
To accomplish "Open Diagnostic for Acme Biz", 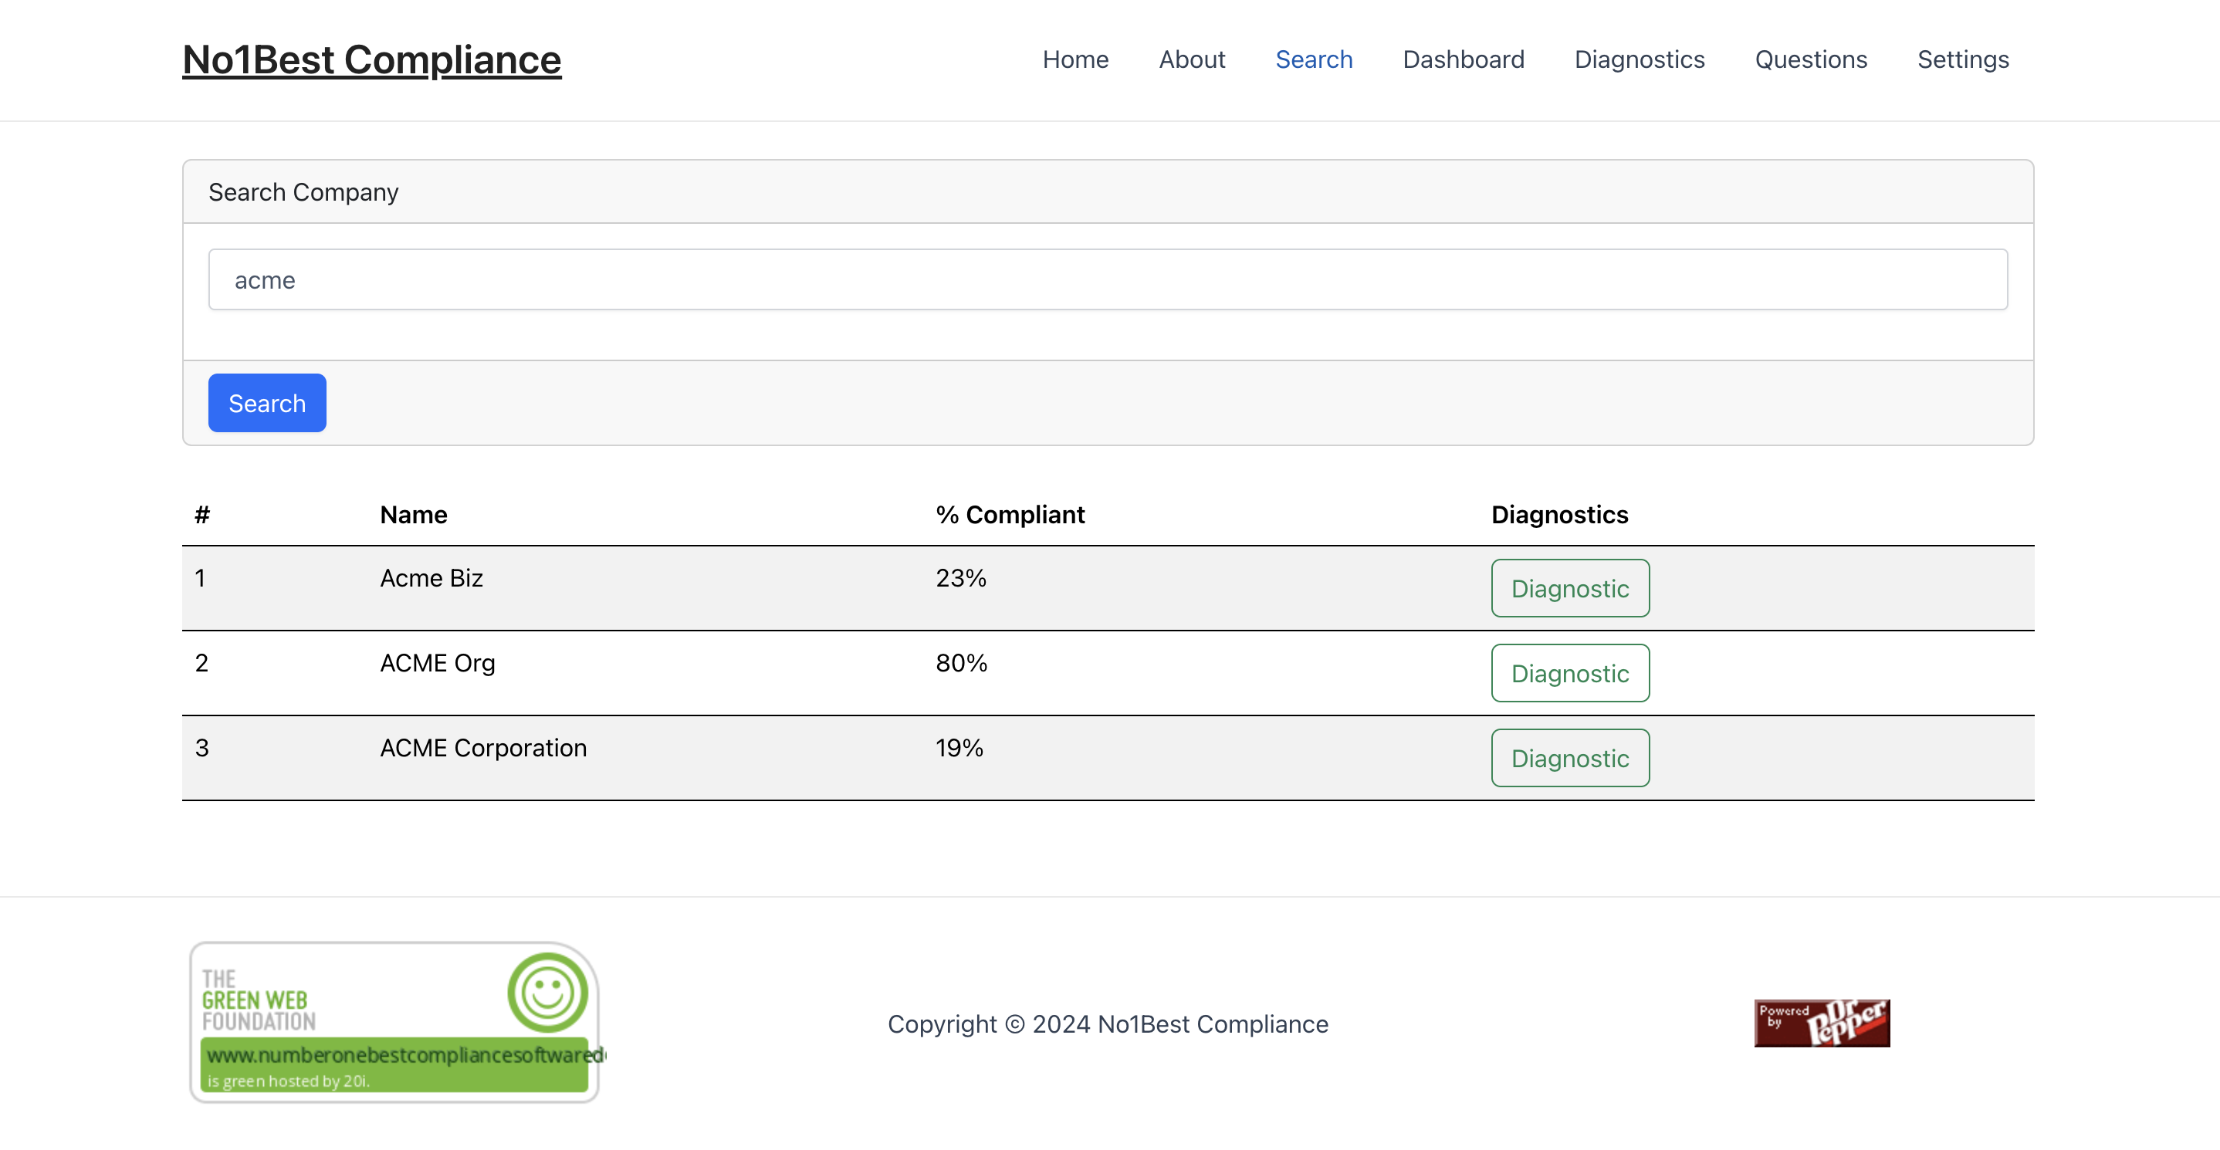I will coord(1569,588).
